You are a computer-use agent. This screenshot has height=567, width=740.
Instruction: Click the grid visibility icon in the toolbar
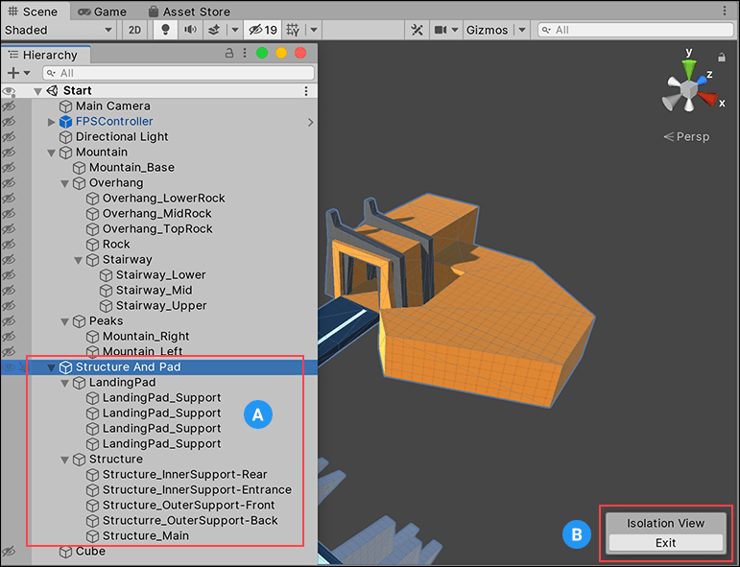293,30
